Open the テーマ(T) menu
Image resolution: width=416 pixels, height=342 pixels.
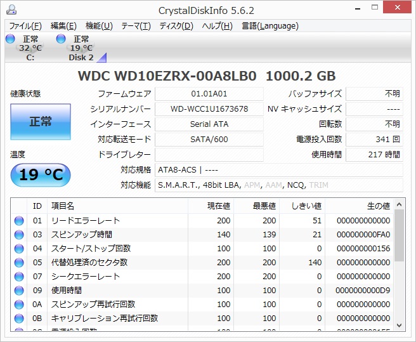(x=136, y=26)
